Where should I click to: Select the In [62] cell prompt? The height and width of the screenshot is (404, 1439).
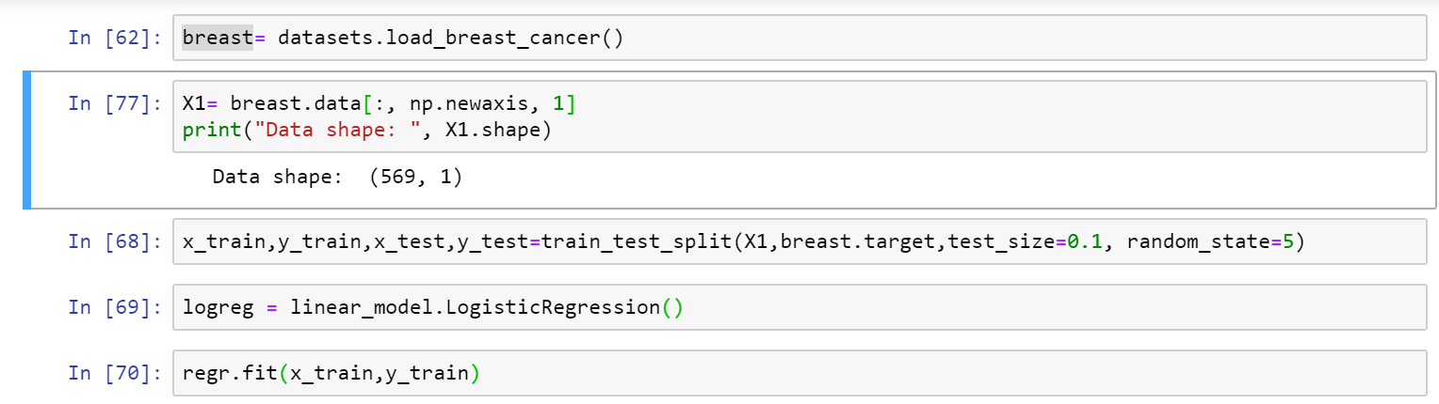coord(115,39)
